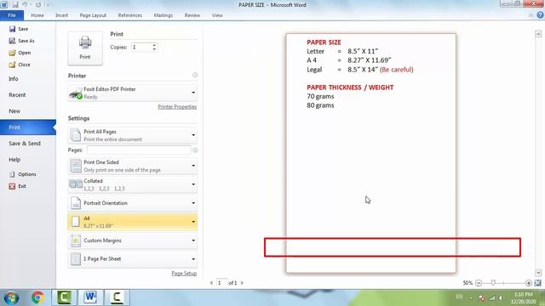Close the document via Close item
The image size is (545, 306).
[20, 65]
